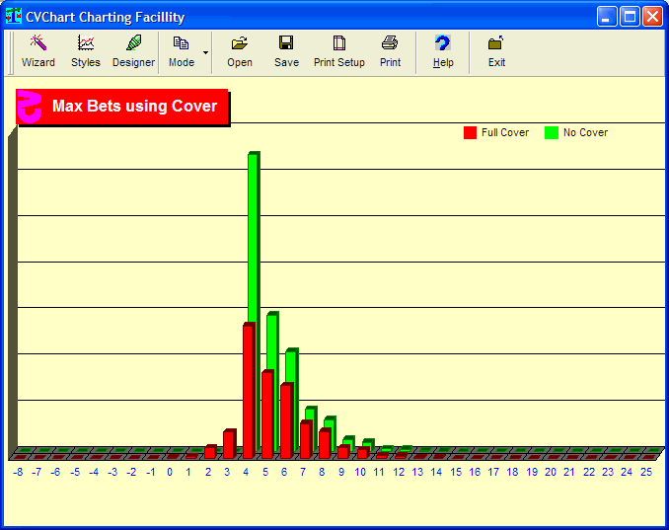Click the red Full Cover legend swatch
This screenshot has width=669, height=530.
pos(471,133)
